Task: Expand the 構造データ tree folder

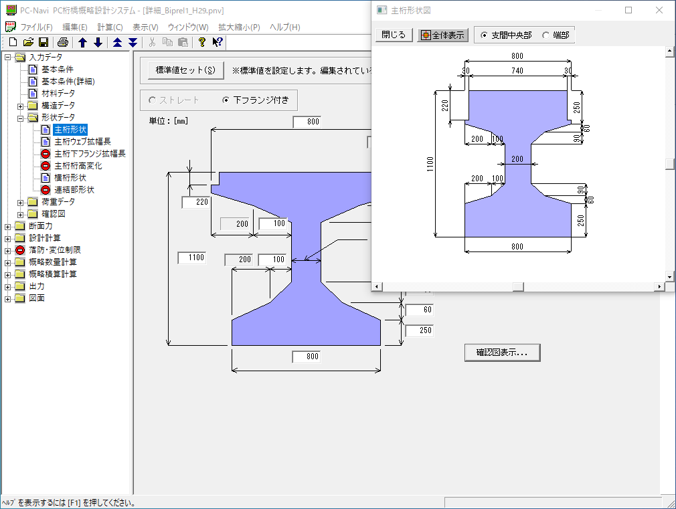Action: coord(21,106)
